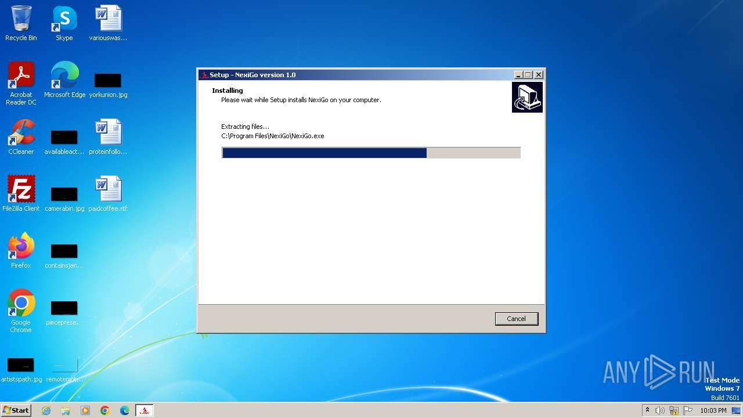Viewport: 743px width, 418px height.
Task: Minimize the NexiGo Setup window
Action: tap(518, 75)
